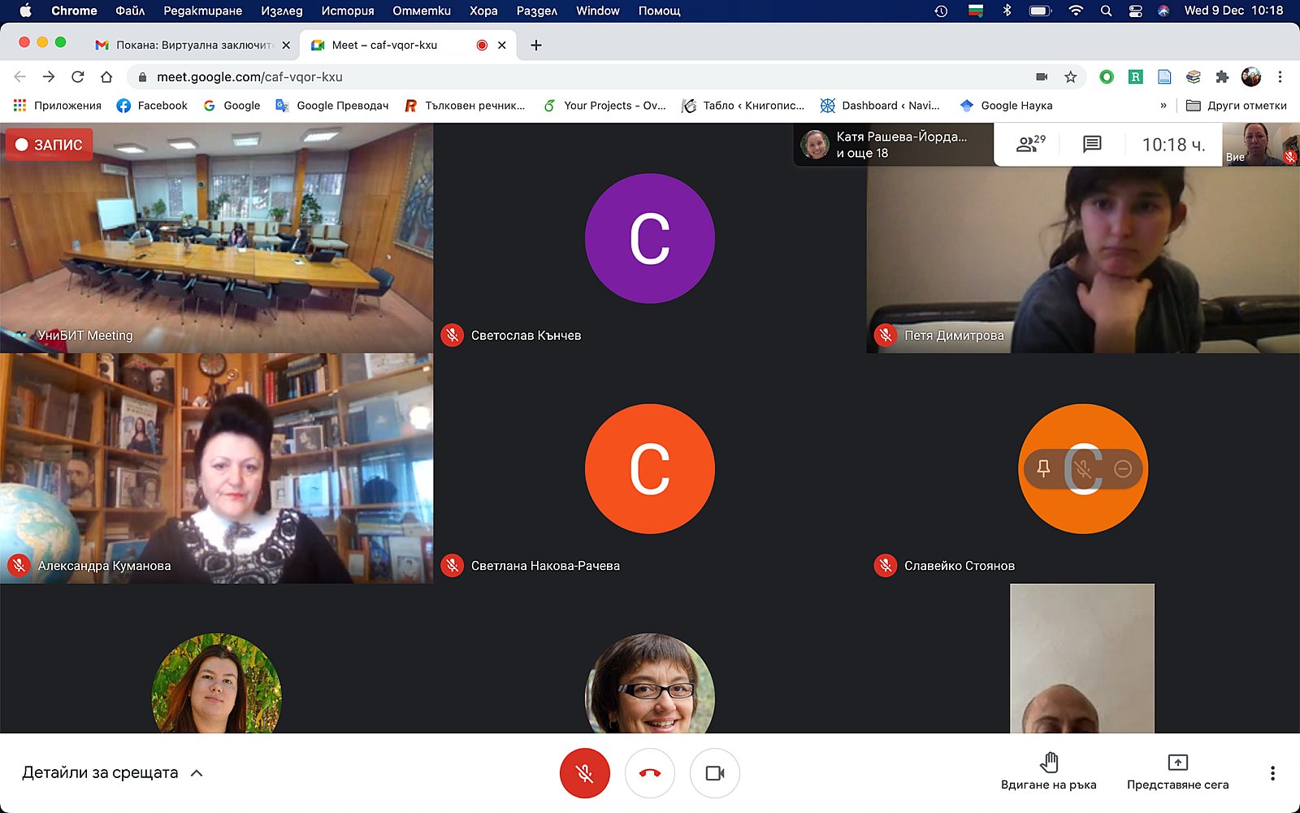
Task: Open the История menu in menu bar
Action: [x=347, y=11]
